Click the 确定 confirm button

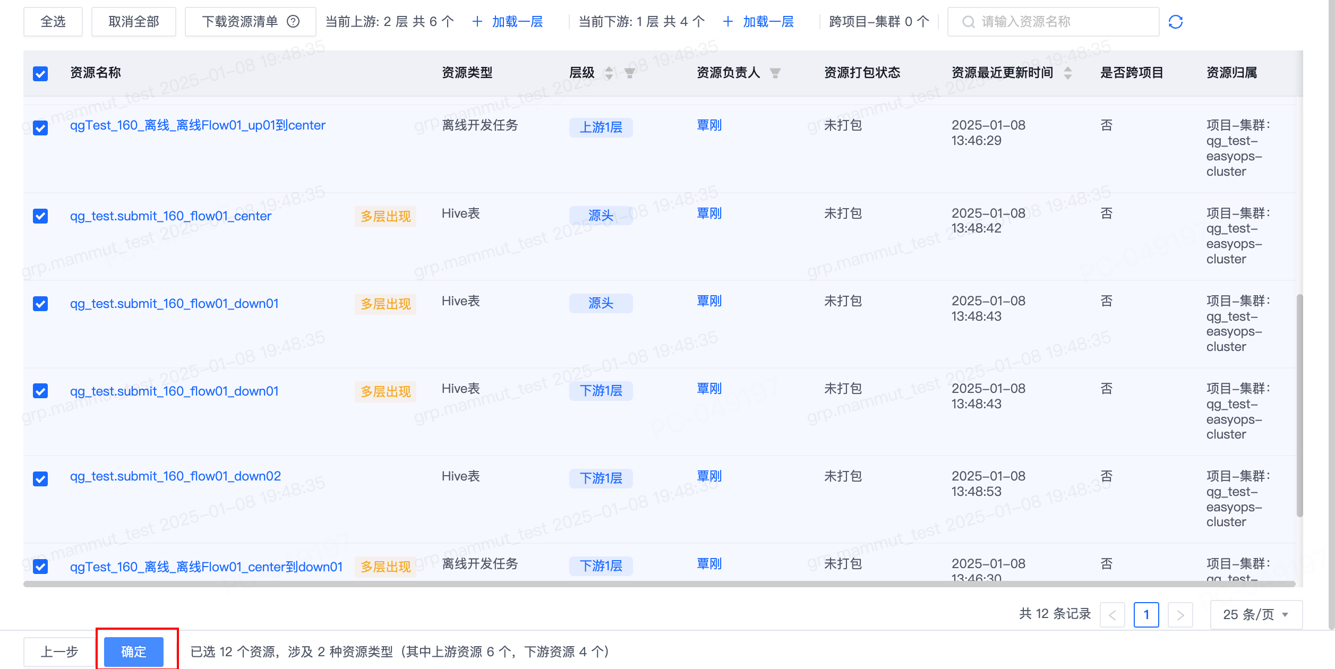[134, 651]
